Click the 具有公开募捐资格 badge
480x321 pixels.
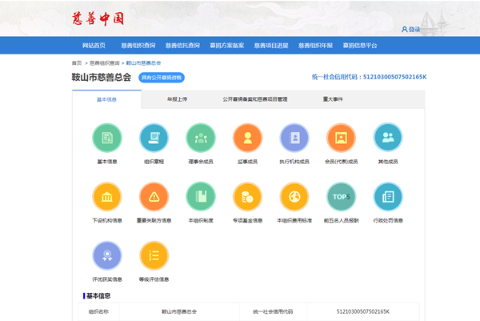(x=162, y=78)
